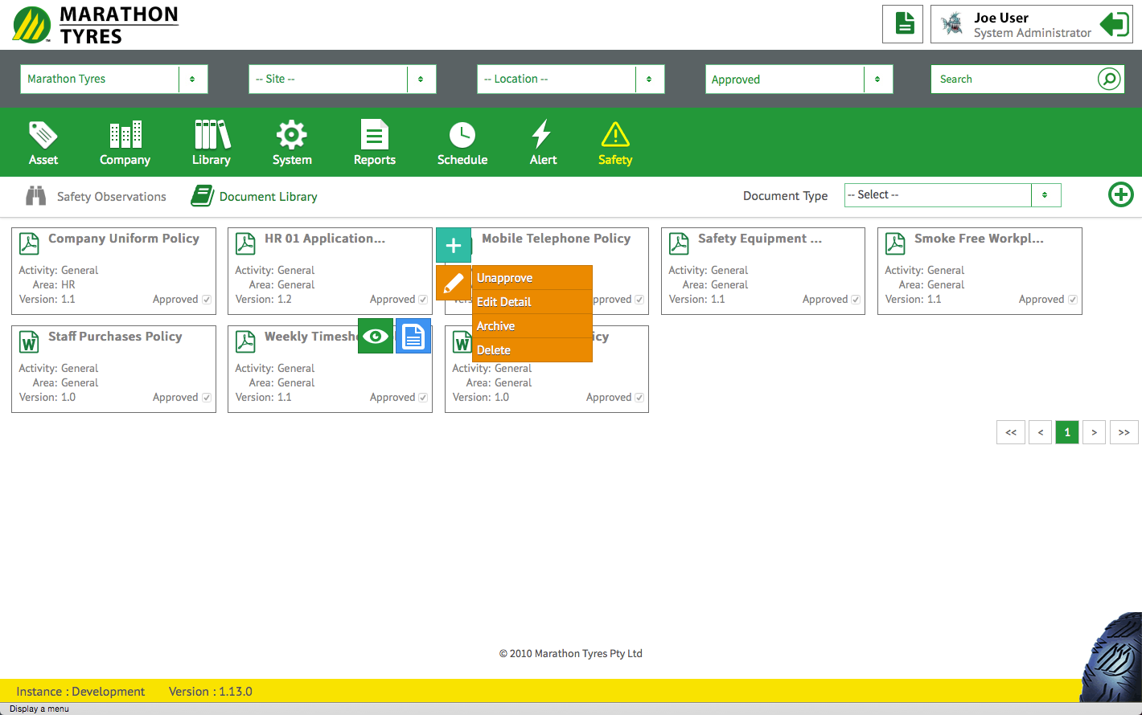The height and width of the screenshot is (715, 1142).
Task: Open the Alert lightning icon
Action: pyautogui.click(x=542, y=135)
